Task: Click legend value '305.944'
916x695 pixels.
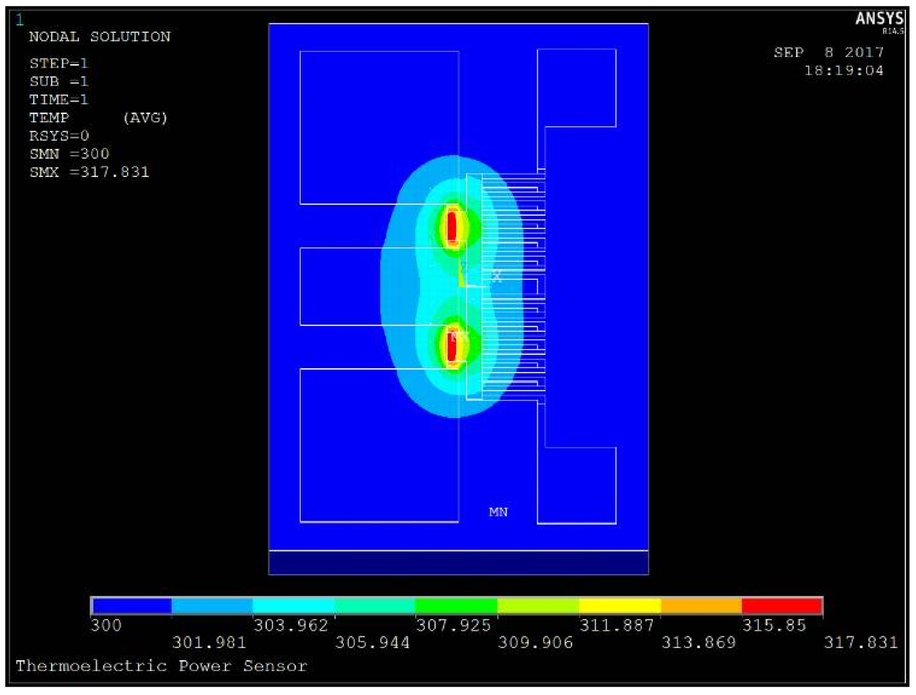Action: coord(373,642)
